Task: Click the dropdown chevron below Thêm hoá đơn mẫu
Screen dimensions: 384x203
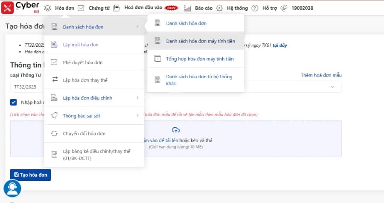Action: point(332,87)
